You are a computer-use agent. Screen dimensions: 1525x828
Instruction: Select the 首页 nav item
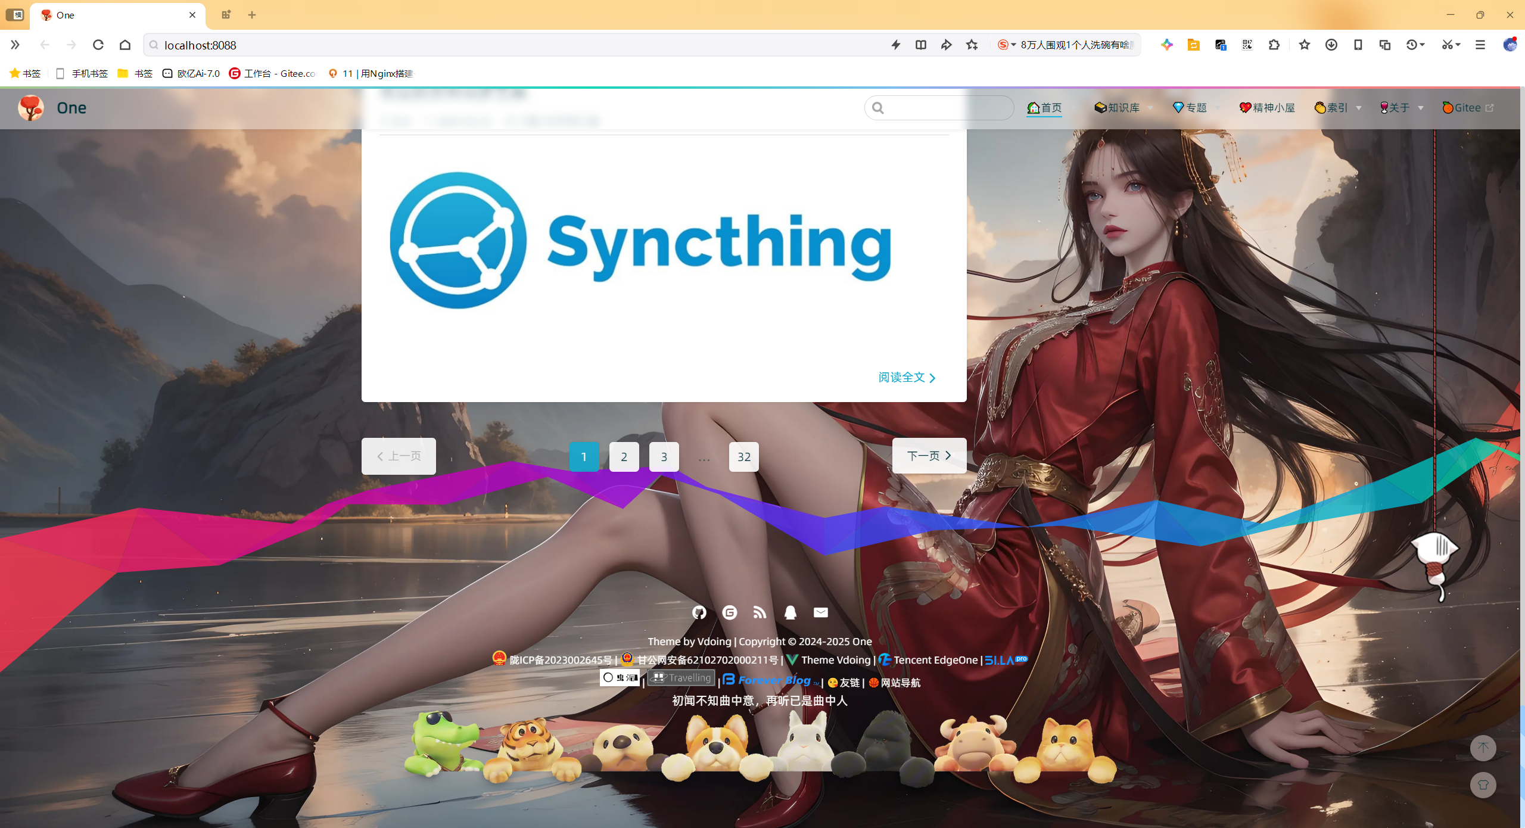click(1044, 108)
